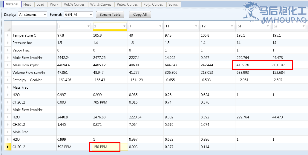Image resolution: width=308 pixels, height=155 pixels.
Task: Click the Copy All button
Action: point(140,15)
